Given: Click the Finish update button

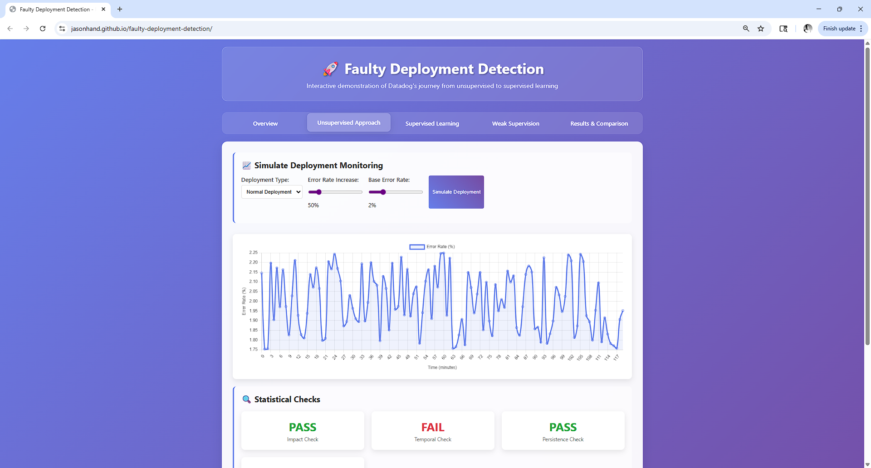Looking at the screenshot, I should (839, 29).
